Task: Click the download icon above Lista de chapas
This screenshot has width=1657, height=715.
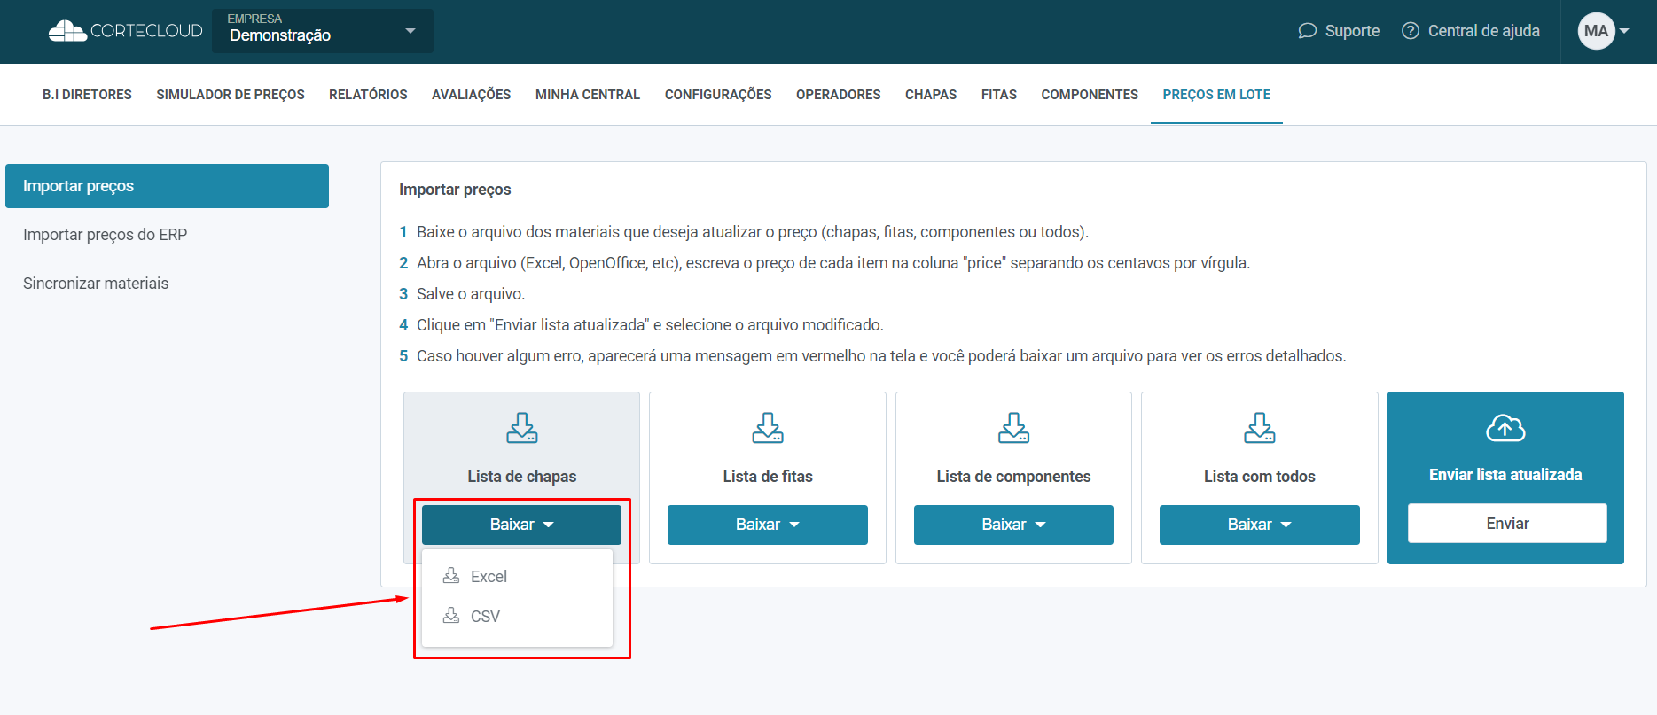Action: (x=521, y=428)
